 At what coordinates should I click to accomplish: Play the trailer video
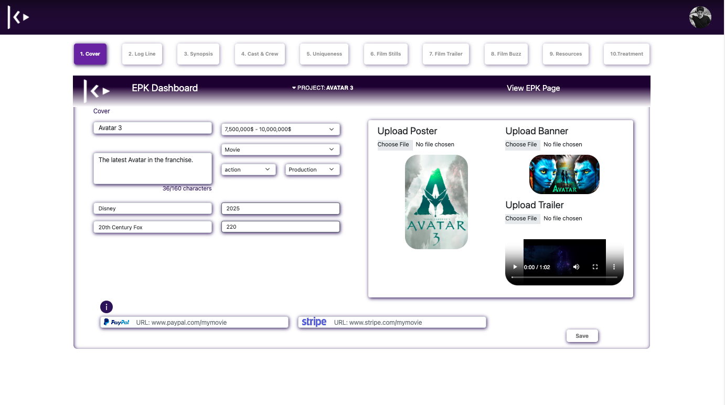click(x=515, y=267)
